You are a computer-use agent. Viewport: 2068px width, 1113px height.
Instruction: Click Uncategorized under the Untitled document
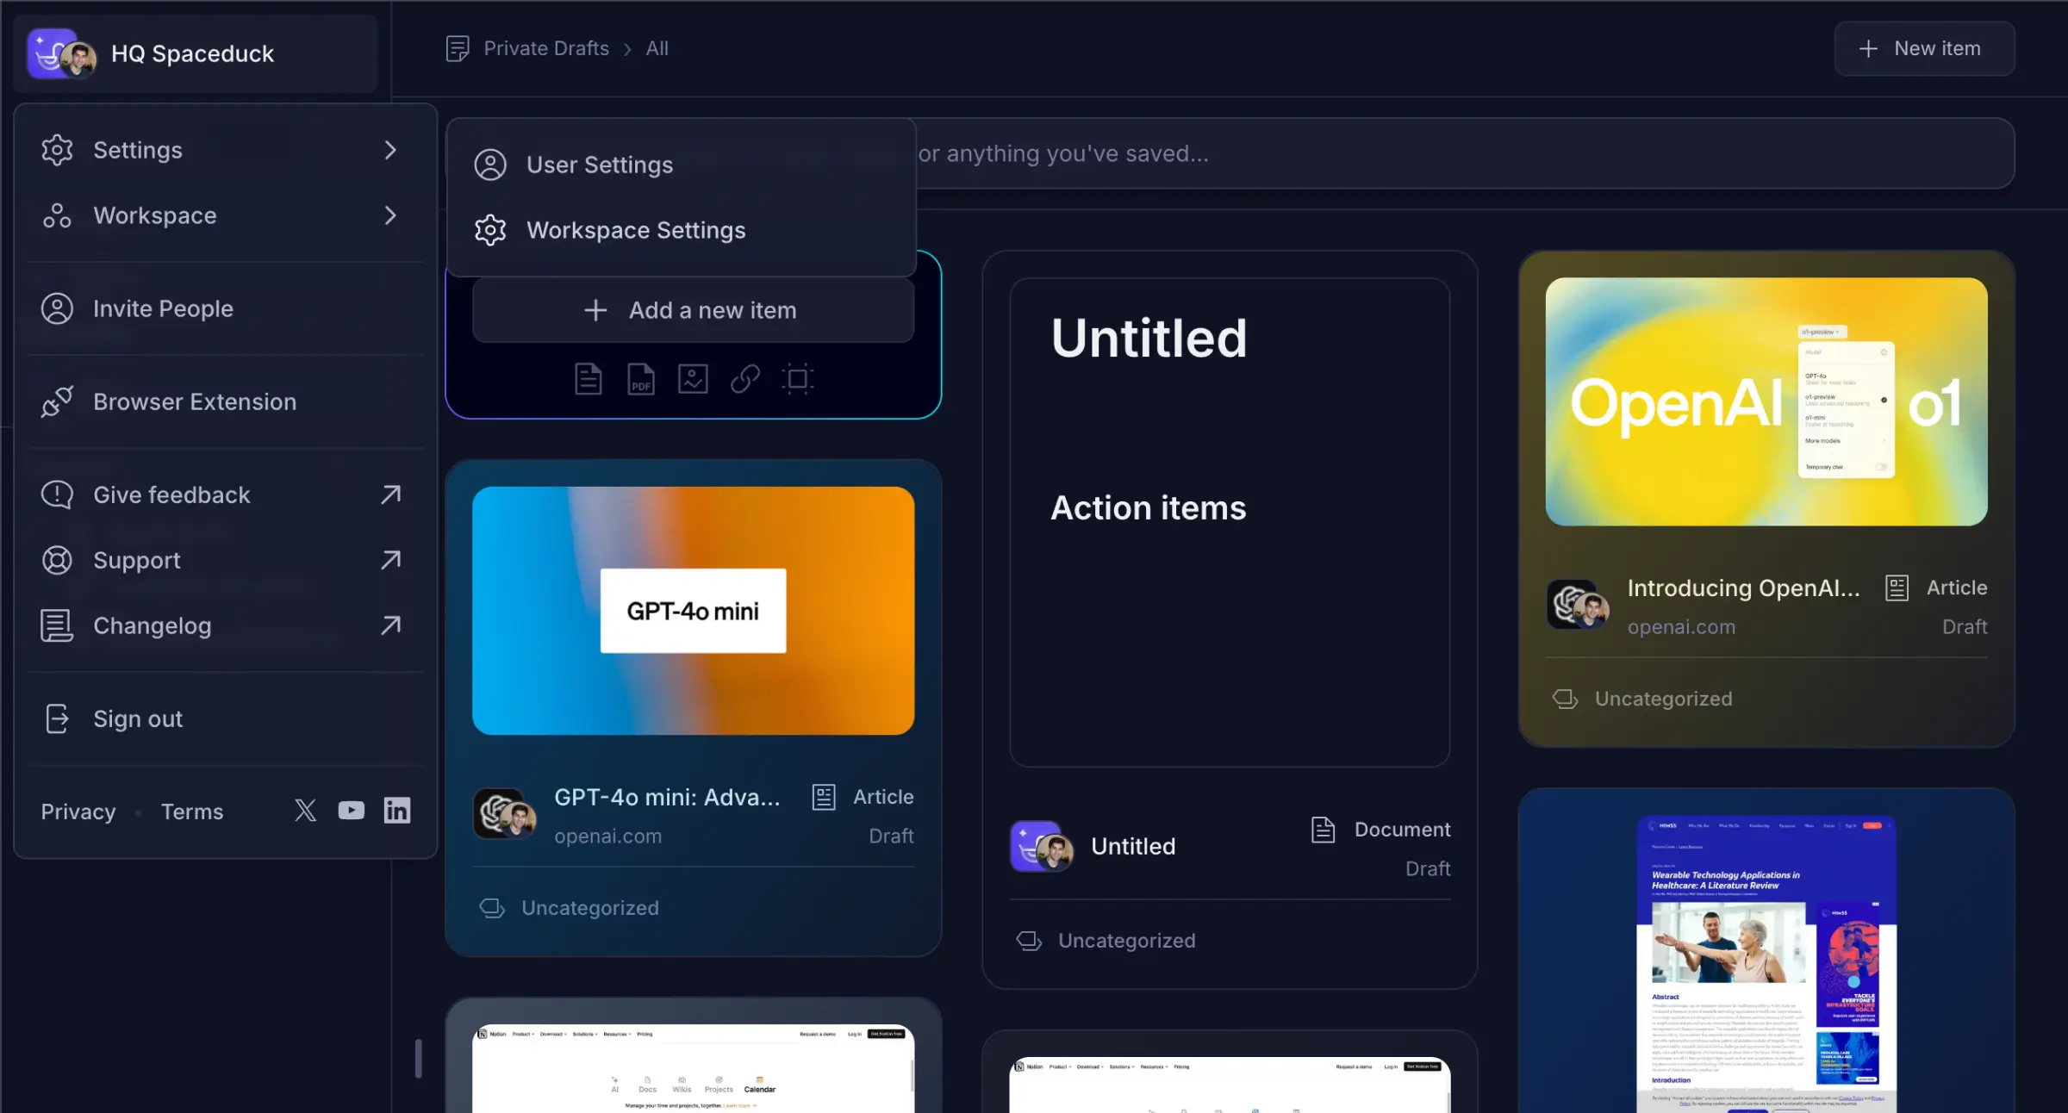pos(1127,941)
